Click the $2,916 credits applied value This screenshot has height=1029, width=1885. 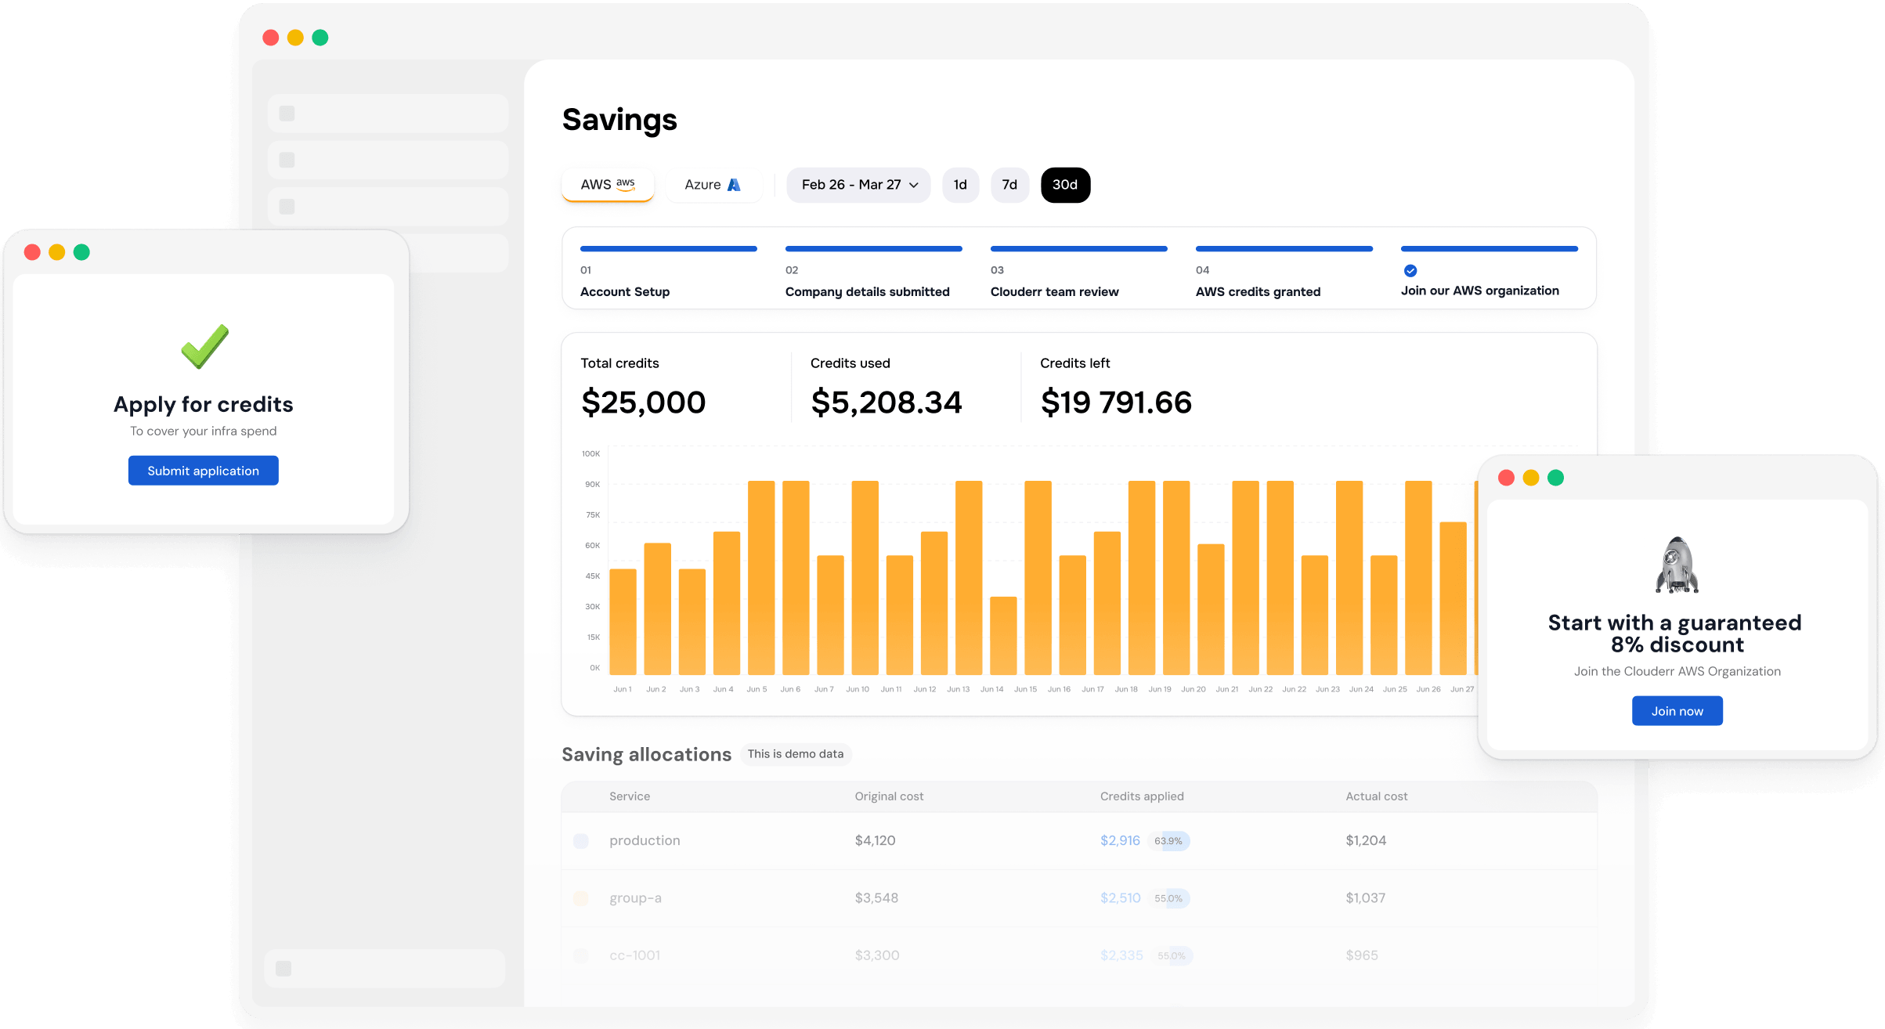coord(1120,840)
